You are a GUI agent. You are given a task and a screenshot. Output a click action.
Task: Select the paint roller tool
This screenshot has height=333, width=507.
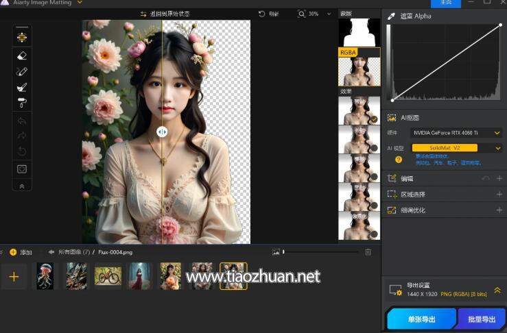(x=22, y=103)
